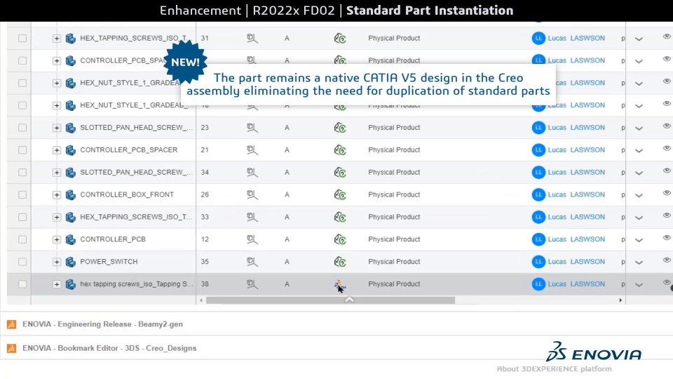Screen dimensions: 673x379
Task: Open magnifier icon in row numbered 23
Action: (x=252, y=128)
